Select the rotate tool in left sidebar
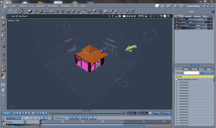This screenshot has width=216, height=128. pyautogui.click(x=3, y=29)
